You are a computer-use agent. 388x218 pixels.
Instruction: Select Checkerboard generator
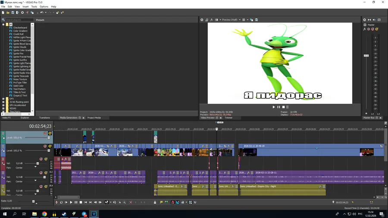coord(20,28)
